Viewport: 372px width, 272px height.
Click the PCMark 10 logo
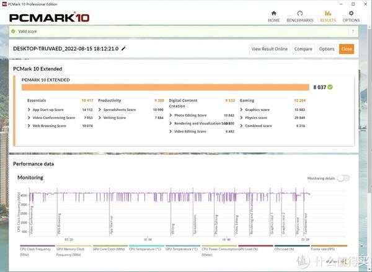[x=50, y=18]
